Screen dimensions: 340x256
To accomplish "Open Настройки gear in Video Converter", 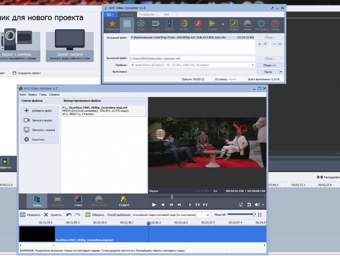I will tap(261, 25).
